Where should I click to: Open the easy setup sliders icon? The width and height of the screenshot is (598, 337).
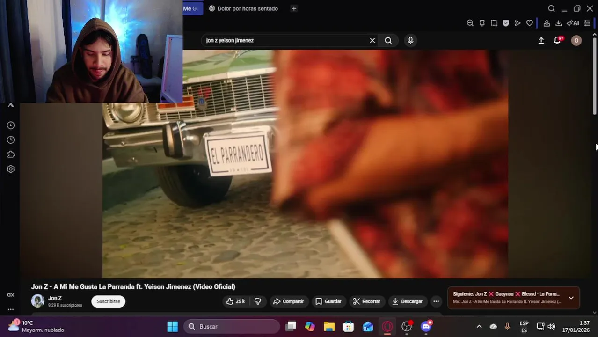click(x=587, y=23)
